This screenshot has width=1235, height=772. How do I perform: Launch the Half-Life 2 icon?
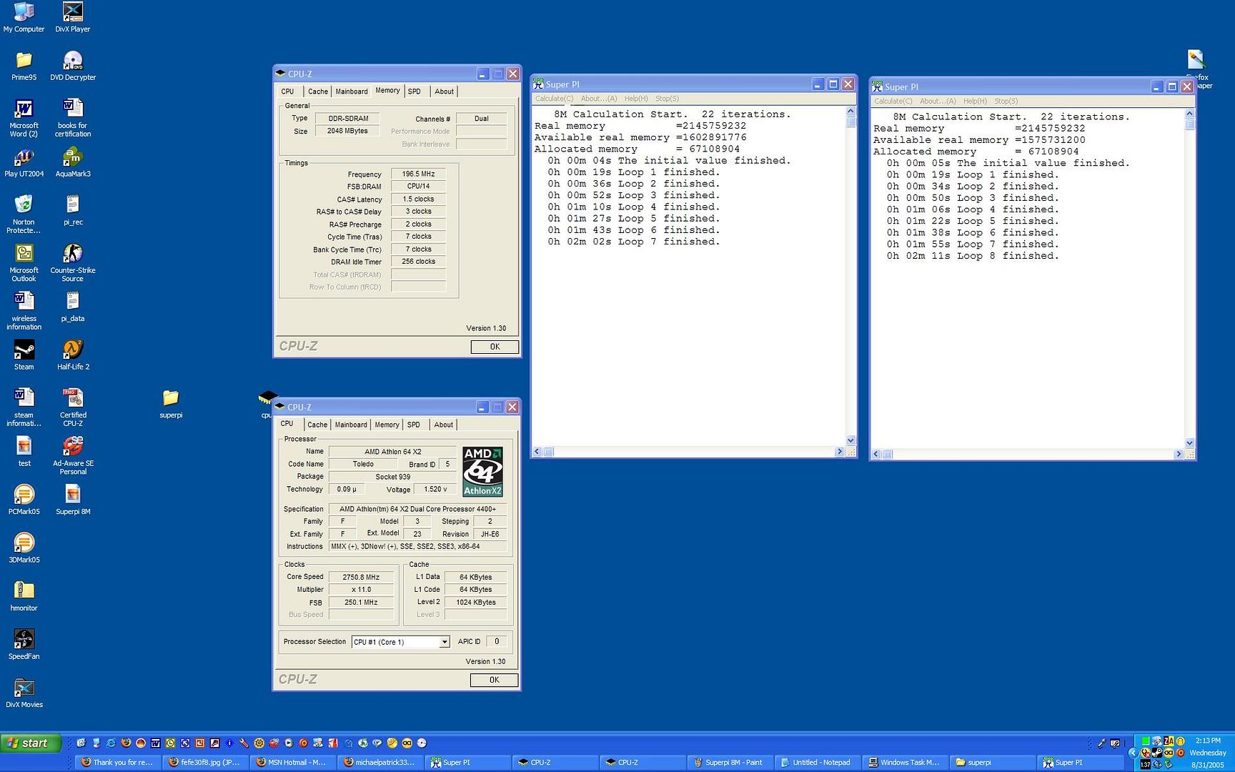72,355
